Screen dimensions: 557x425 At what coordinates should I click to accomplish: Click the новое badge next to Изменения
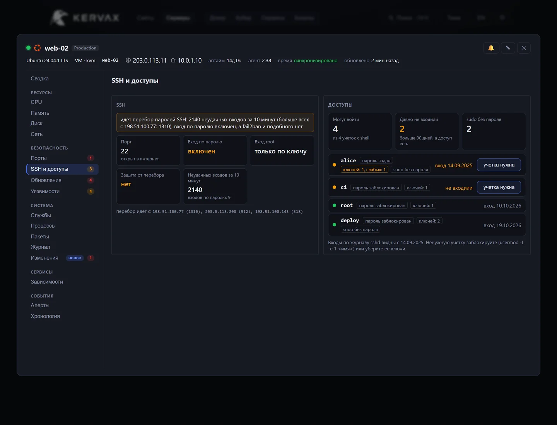point(75,258)
